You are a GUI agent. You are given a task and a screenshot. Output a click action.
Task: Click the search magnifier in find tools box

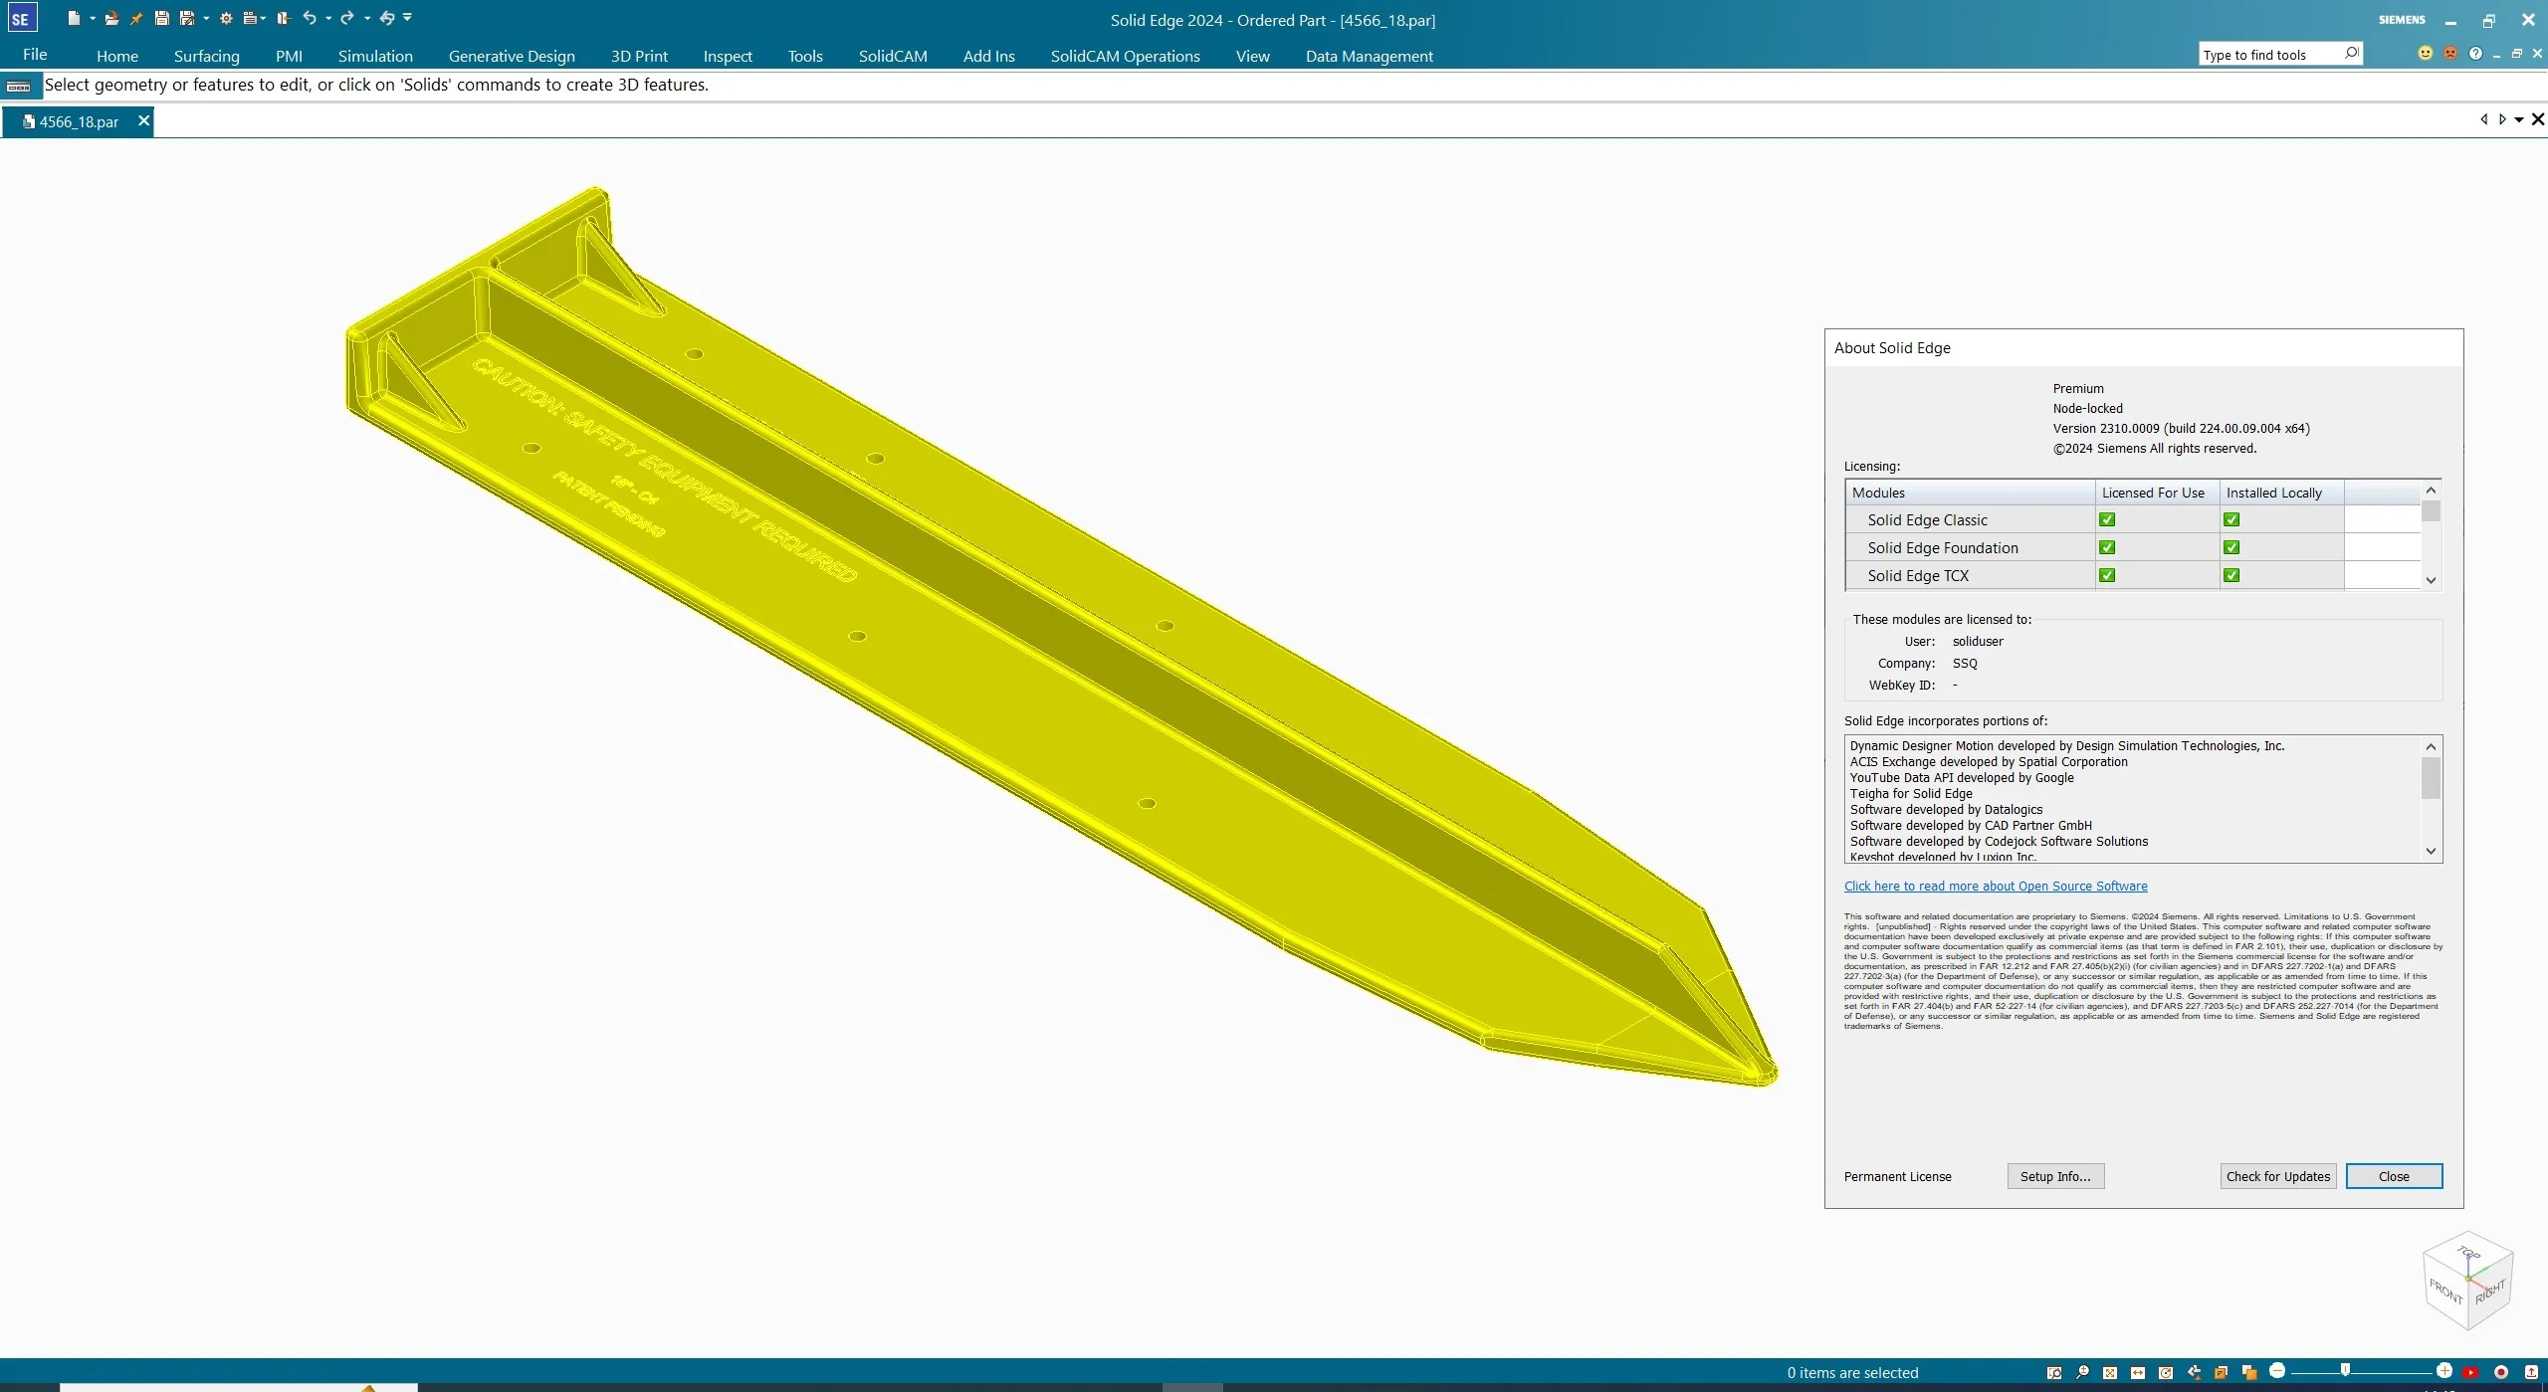pyautogui.click(x=2351, y=54)
